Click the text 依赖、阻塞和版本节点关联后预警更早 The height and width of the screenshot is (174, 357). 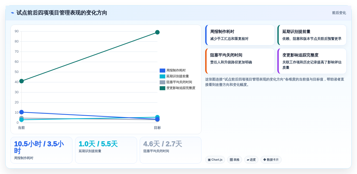312,39
